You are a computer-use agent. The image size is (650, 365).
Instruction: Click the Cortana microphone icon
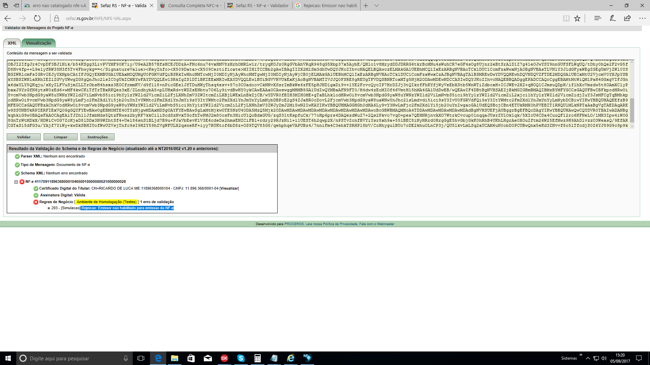click(x=126, y=358)
